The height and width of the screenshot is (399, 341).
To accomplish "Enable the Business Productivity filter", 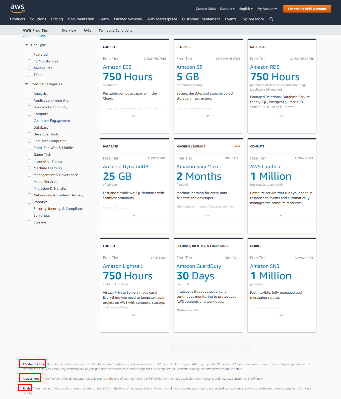I will (x=29, y=107).
